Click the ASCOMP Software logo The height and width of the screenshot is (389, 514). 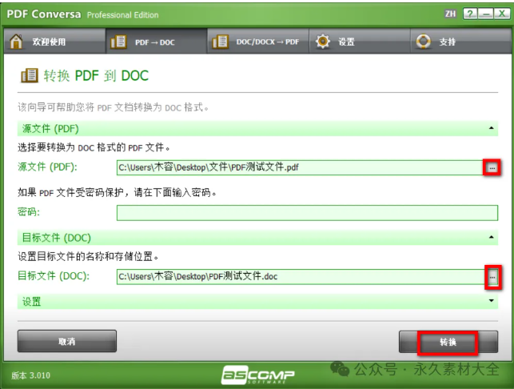tap(257, 375)
